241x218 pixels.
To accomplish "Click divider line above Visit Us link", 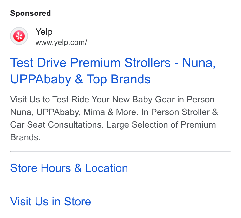I will point(120,185).
